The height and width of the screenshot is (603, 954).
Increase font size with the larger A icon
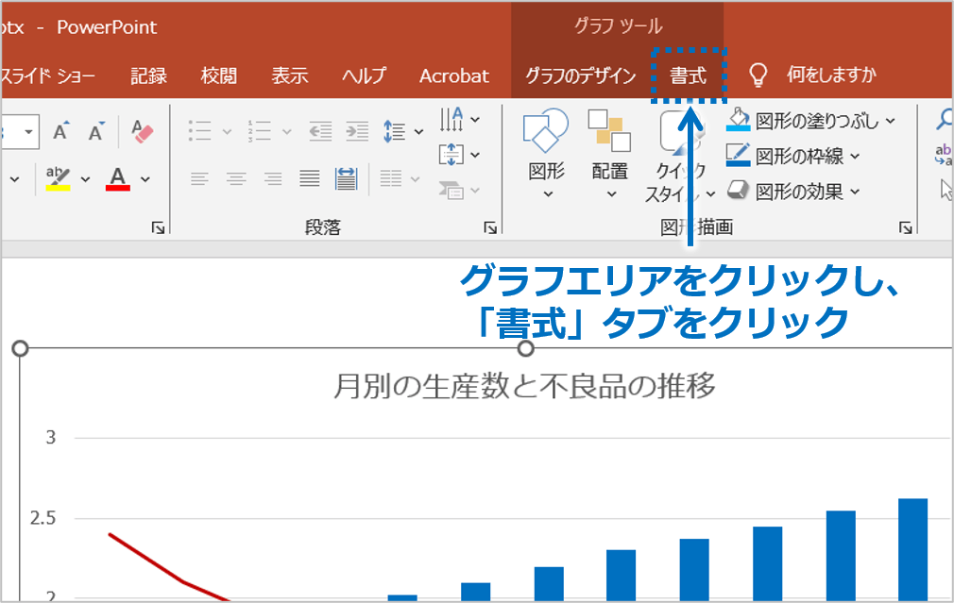point(60,130)
